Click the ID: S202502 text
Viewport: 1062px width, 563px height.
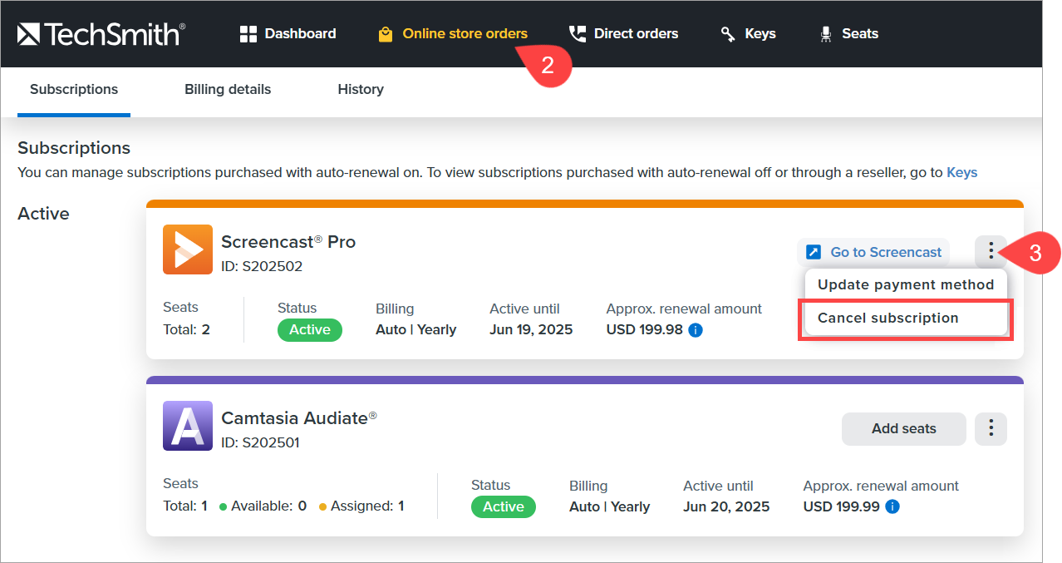pos(262,267)
